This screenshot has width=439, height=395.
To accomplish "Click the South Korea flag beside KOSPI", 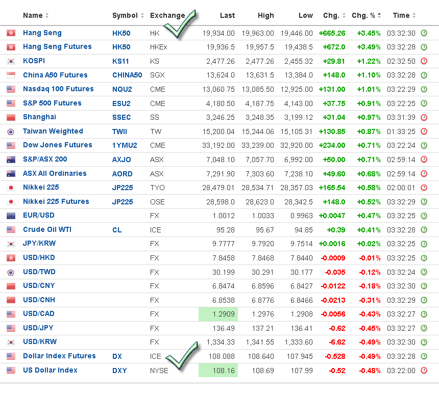I will pos(11,61).
